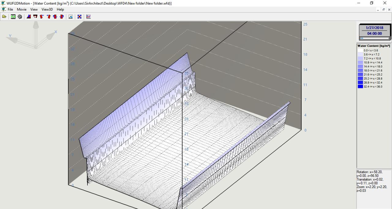Viewport: 392px width, 209px height.
Task: Click the progress bar below the time display
Action: click(x=375, y=38)
